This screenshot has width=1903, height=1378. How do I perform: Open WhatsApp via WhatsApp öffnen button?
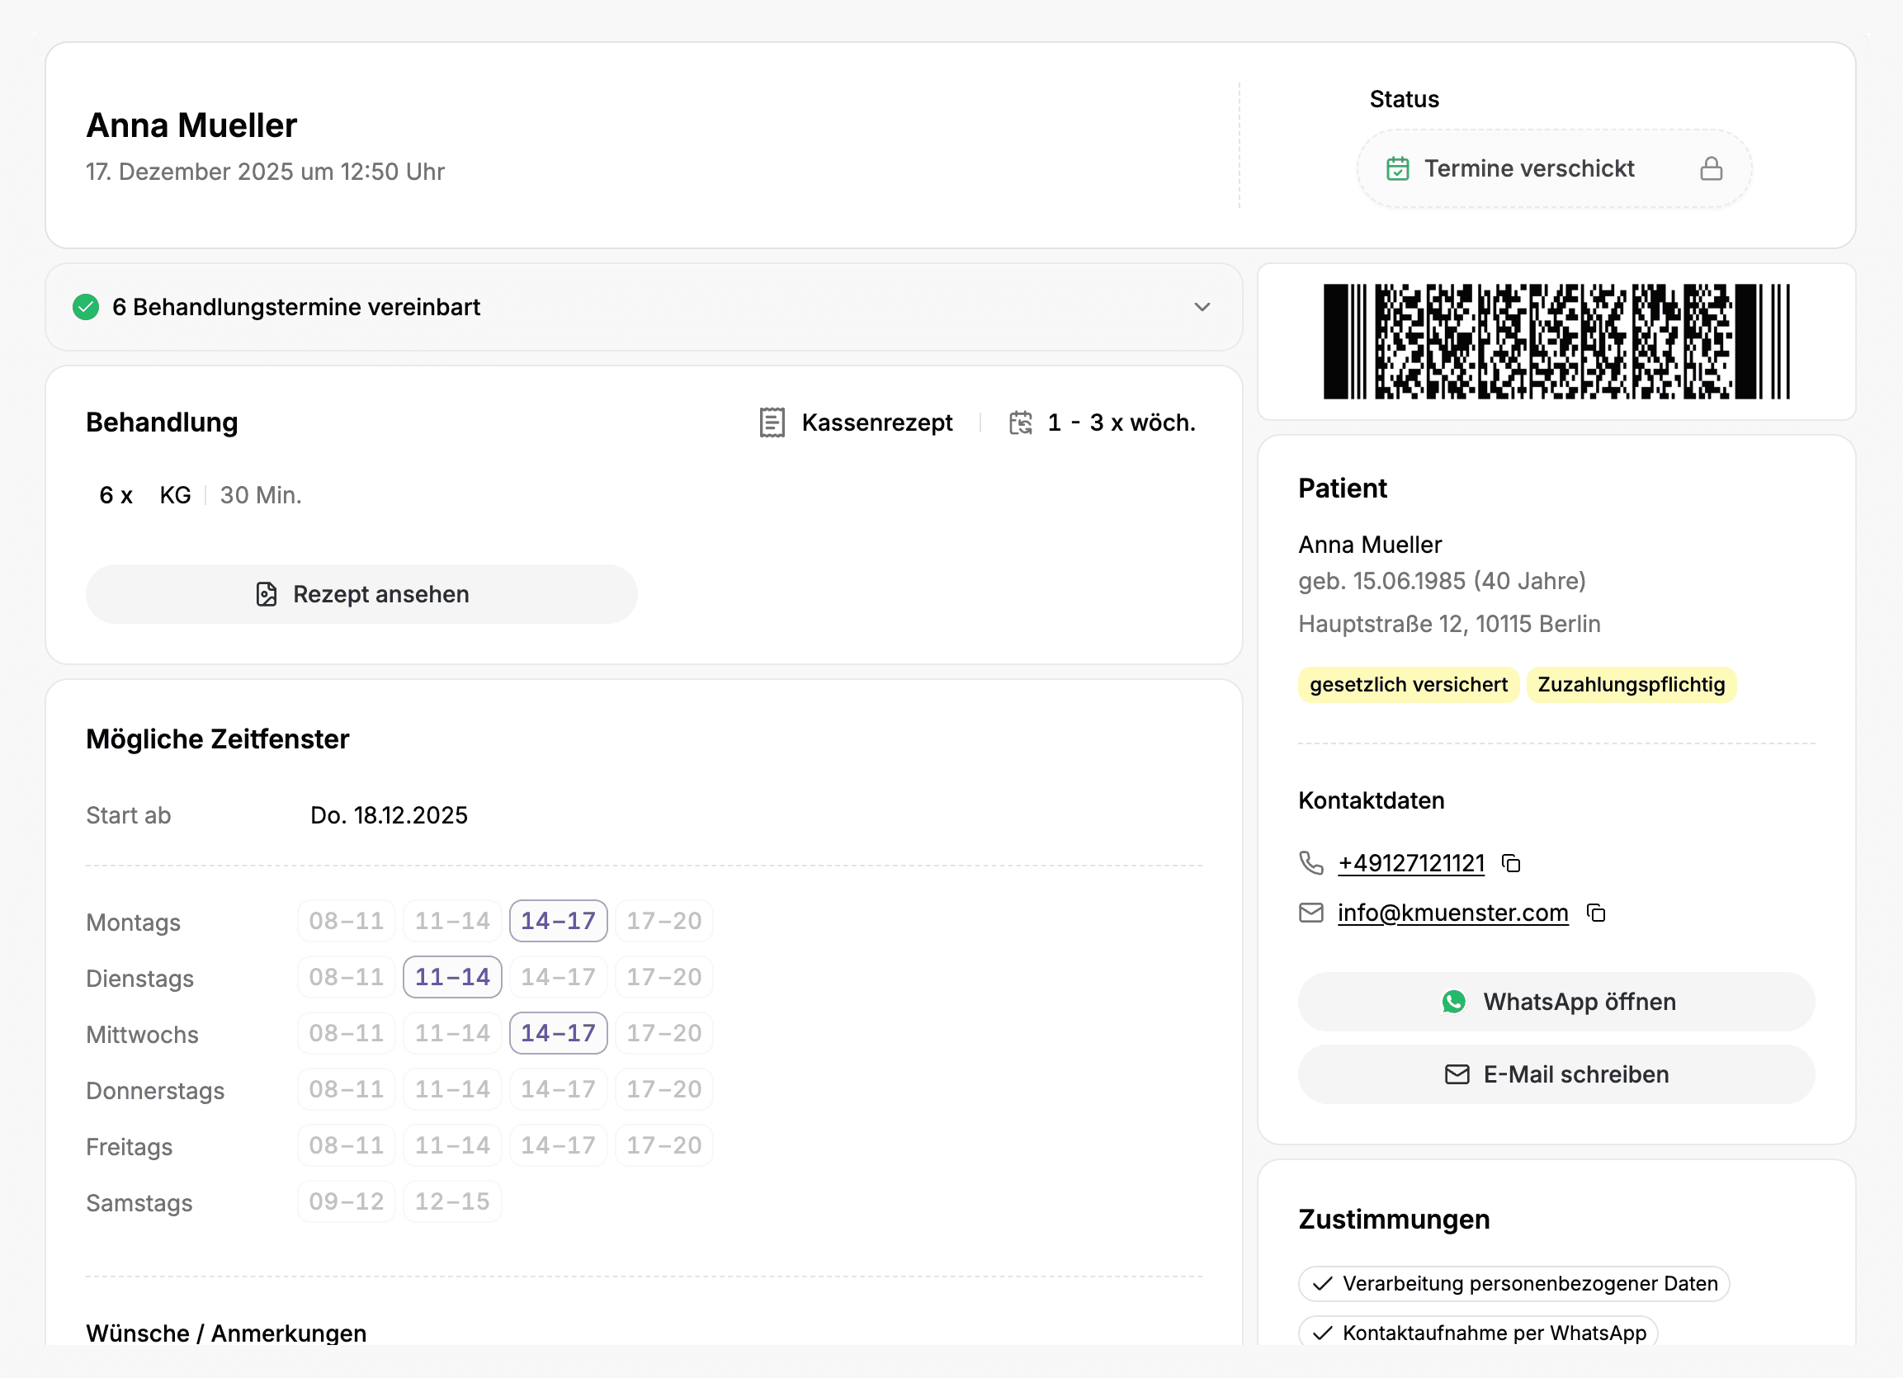pos(1556,1001)
